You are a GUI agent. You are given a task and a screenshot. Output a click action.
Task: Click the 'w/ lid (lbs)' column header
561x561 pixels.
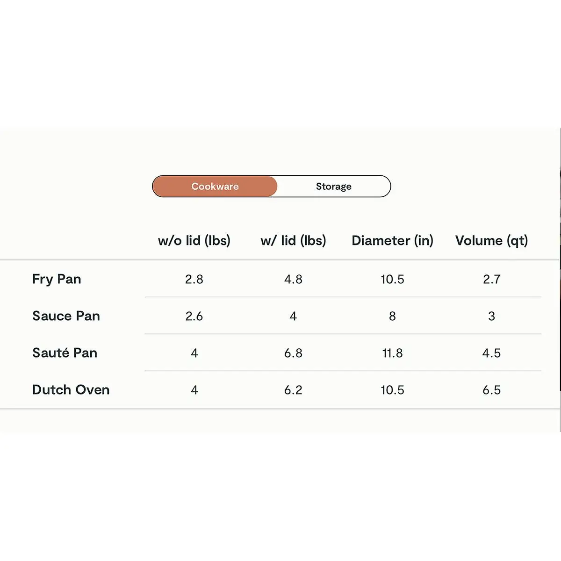click(293, 241)
